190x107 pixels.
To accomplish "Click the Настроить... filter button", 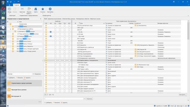I will click(183, 95).
